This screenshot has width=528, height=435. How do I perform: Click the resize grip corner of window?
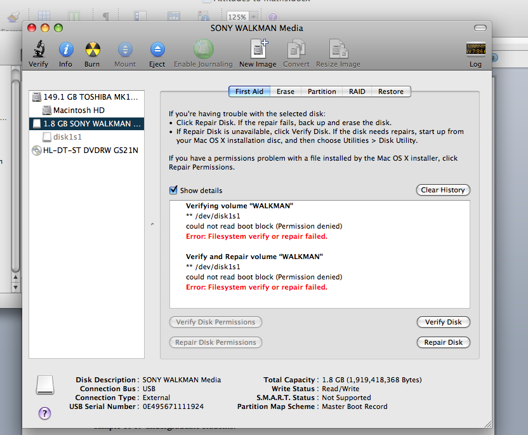point(487,424)
